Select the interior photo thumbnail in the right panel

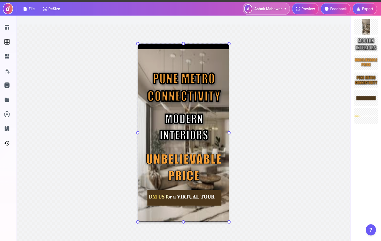point(366,28)
